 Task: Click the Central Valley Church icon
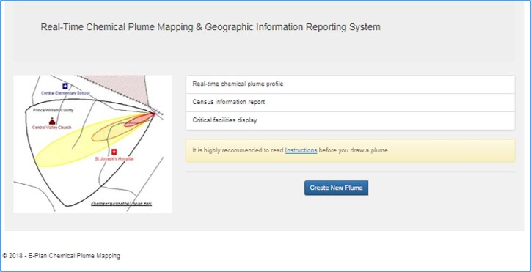point(52,121)
